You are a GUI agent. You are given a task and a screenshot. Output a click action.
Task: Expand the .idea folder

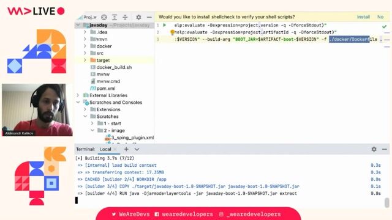[85, 32]
